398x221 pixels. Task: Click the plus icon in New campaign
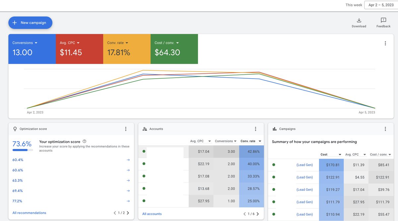(15, 23)
